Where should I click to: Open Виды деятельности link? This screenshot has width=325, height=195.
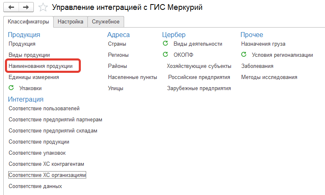click(198, 44)
